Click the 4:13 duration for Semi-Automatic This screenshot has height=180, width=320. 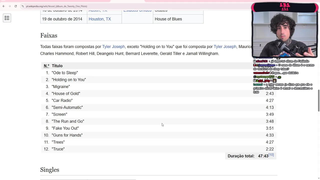click(270, 107)
